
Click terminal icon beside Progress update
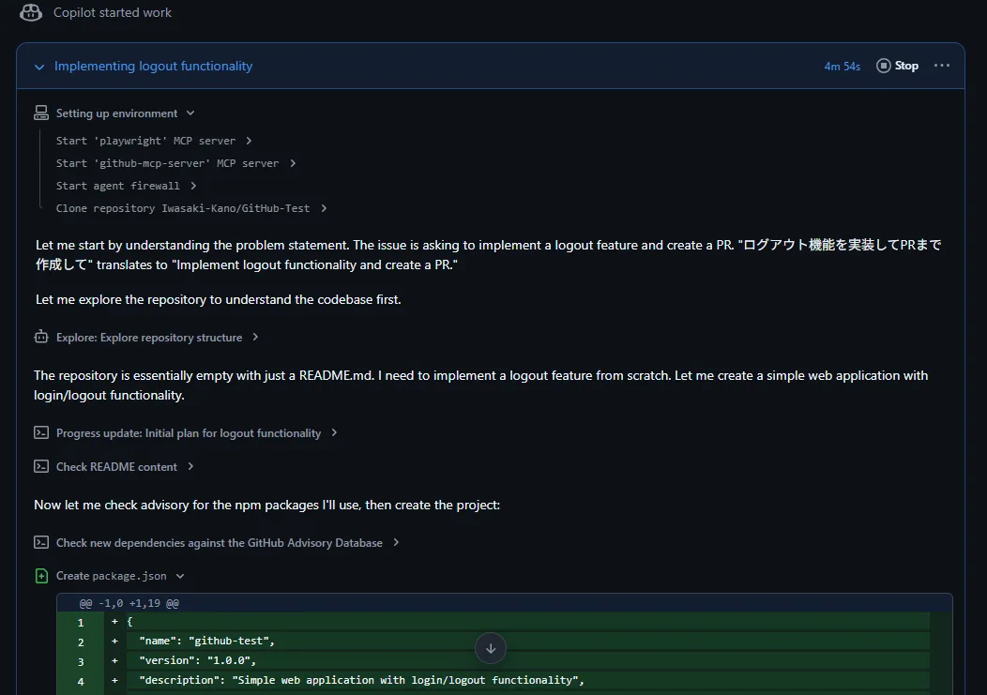click(x=41, y=432)
